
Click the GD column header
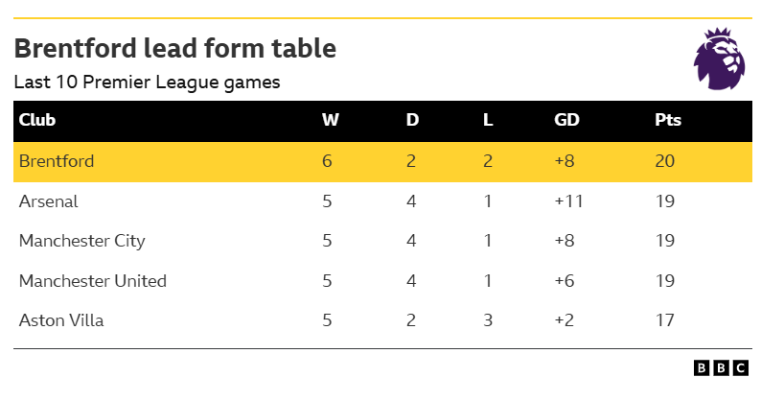coord(566,121)
